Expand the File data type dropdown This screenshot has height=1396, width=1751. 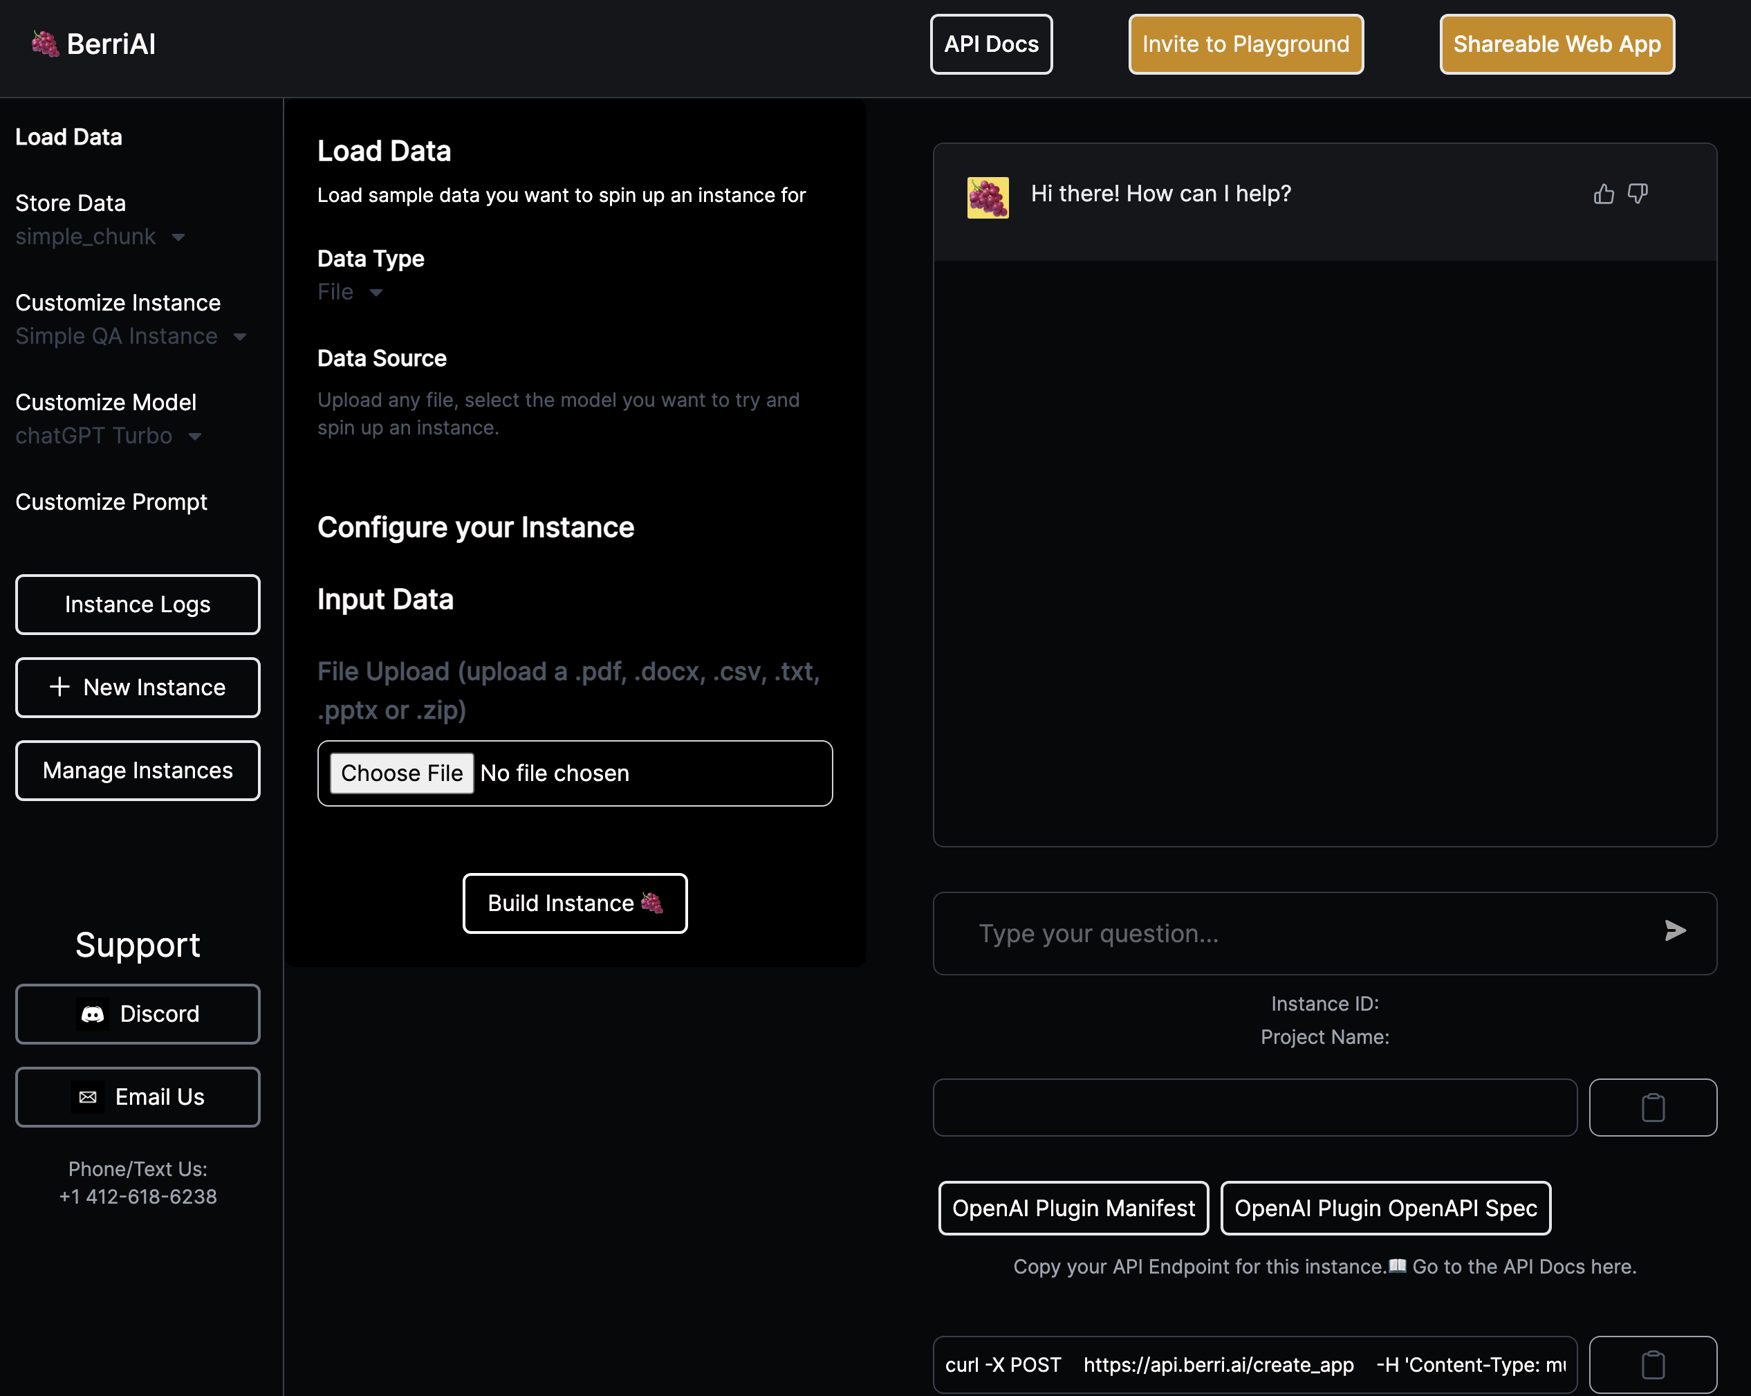[x=350, y=292]
